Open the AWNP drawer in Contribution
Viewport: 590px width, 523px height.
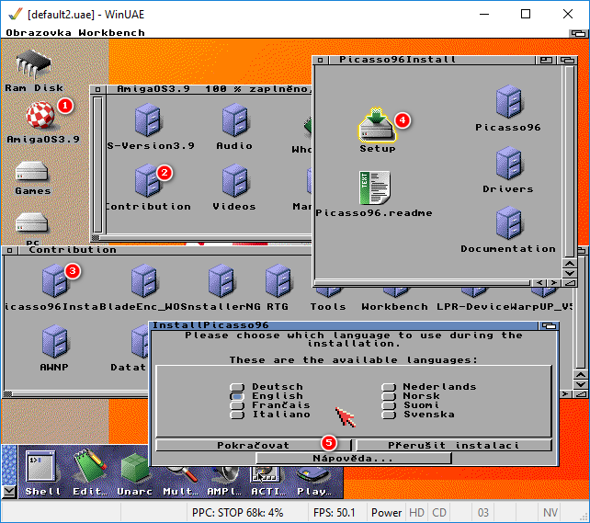coord(54,341)
